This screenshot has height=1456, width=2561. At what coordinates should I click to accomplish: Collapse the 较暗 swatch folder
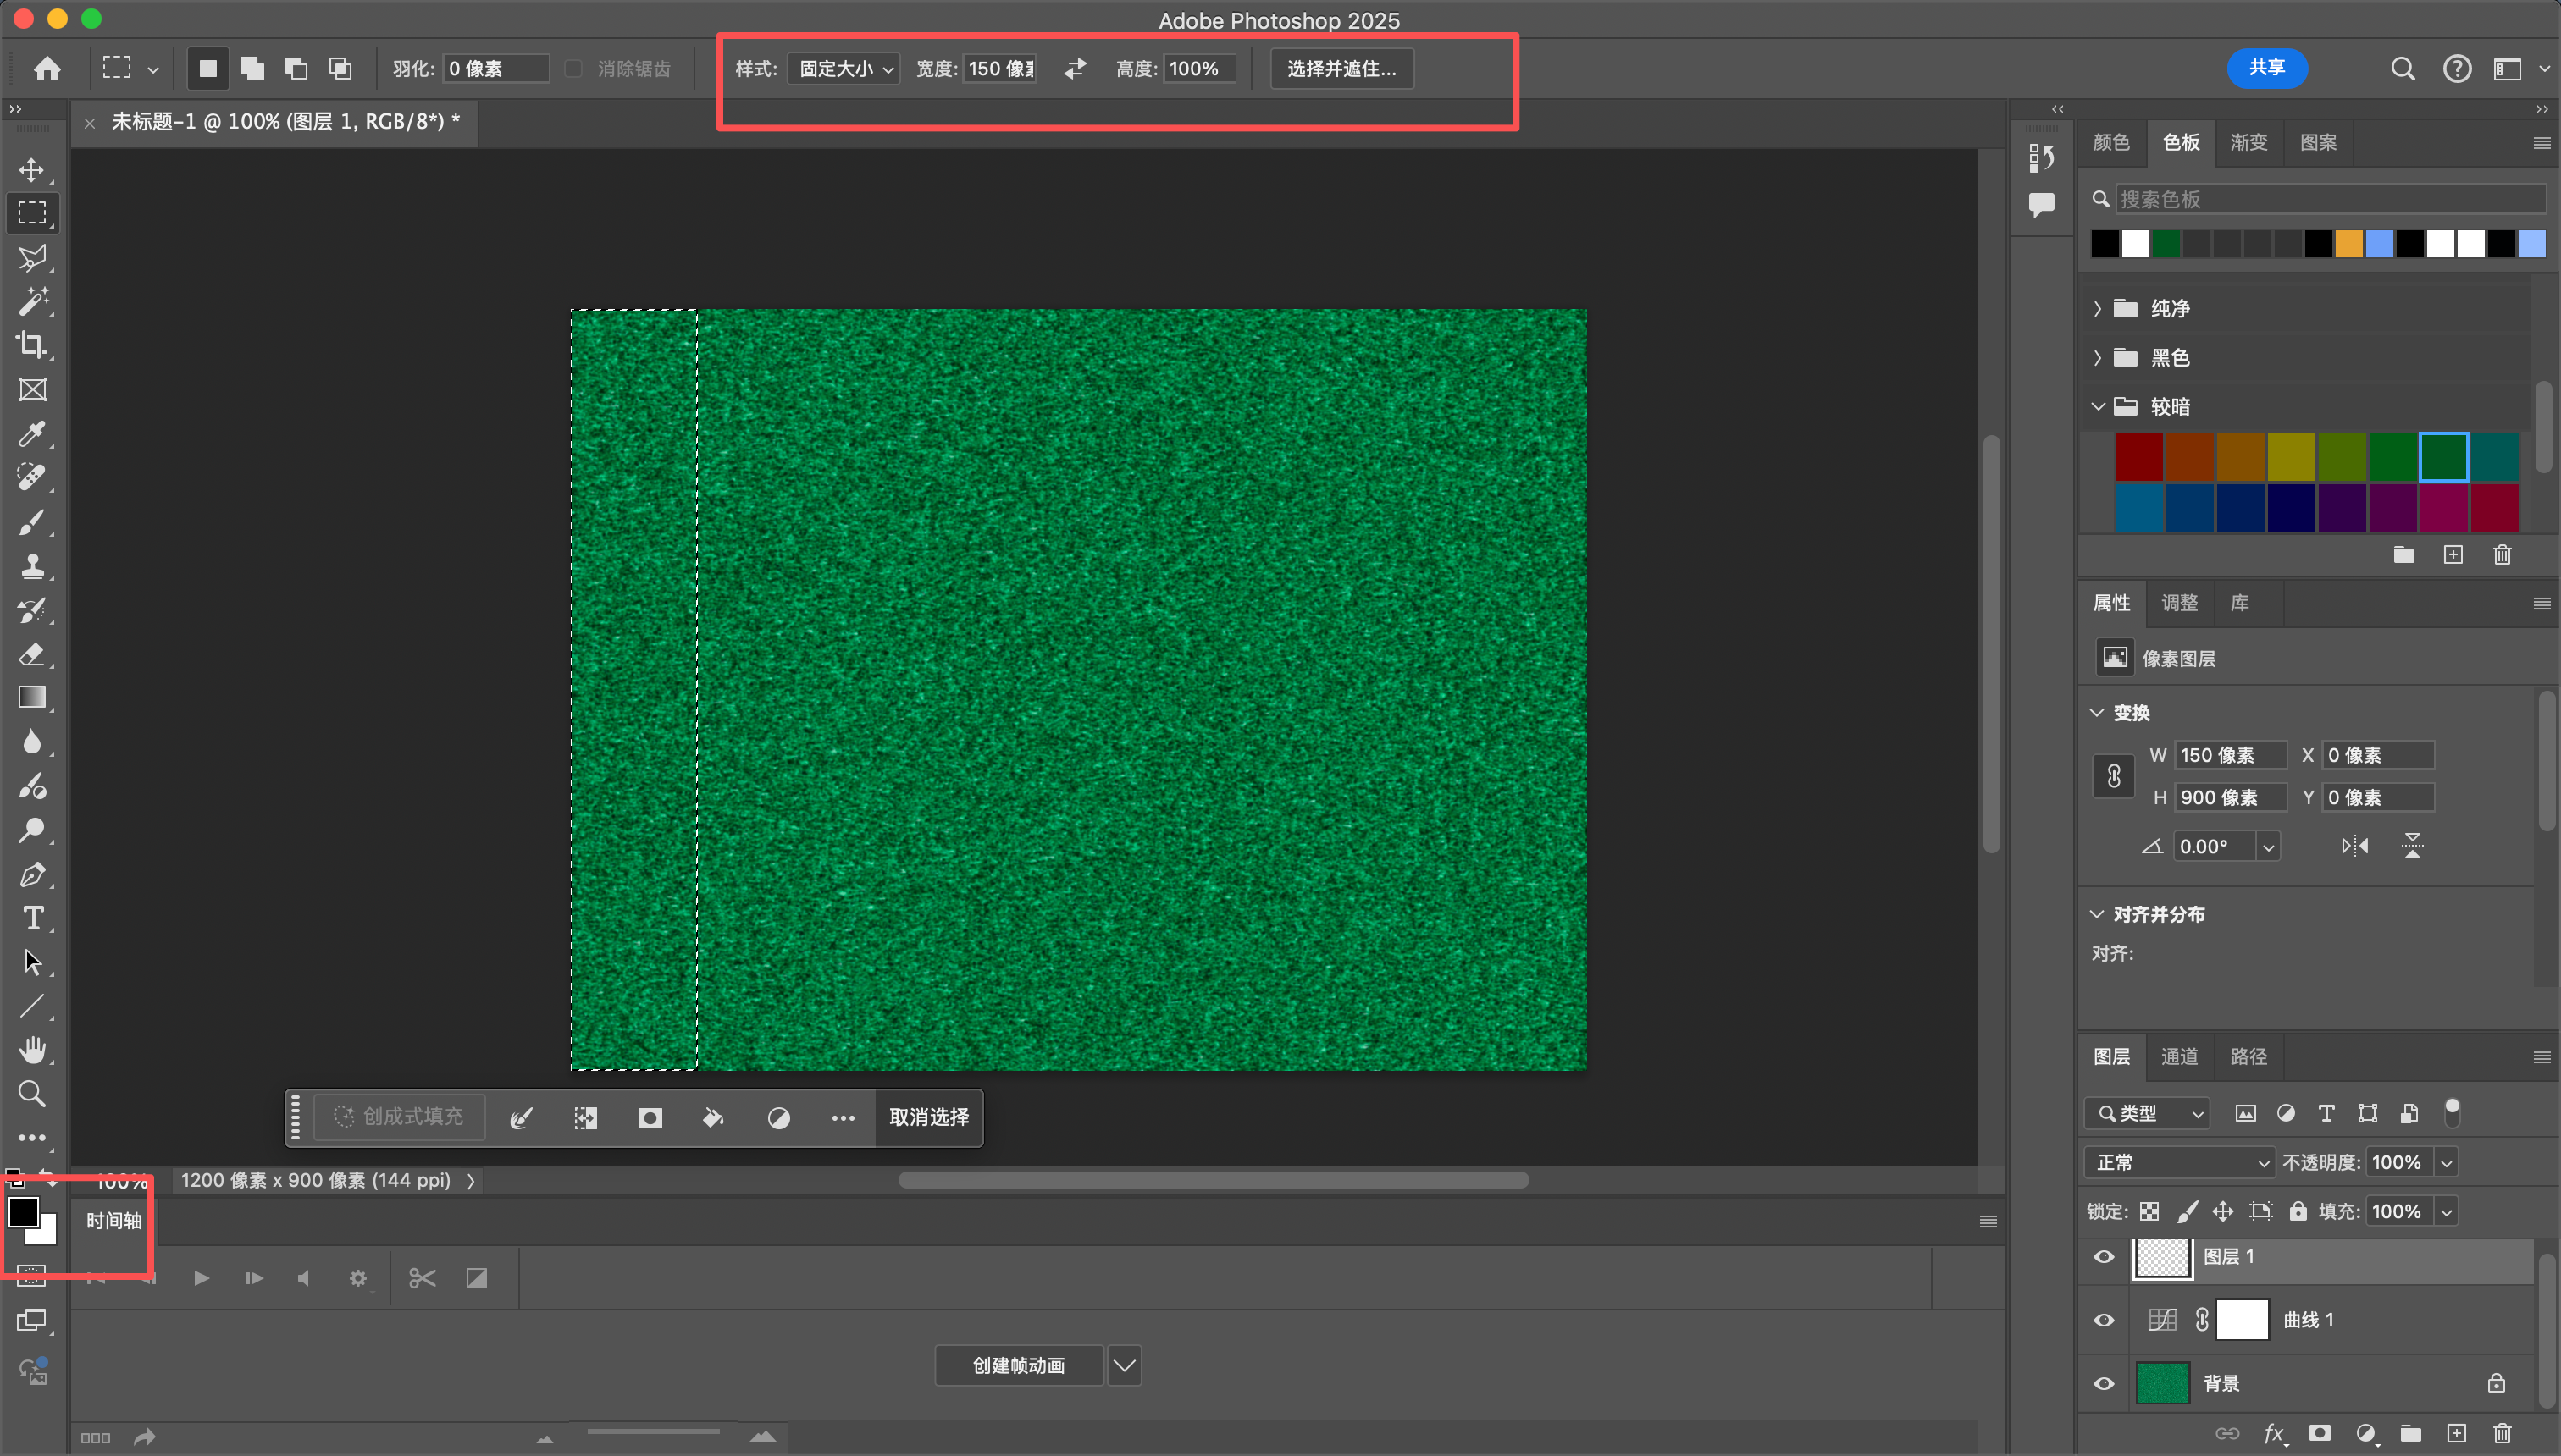click(x=2098, y=406)
